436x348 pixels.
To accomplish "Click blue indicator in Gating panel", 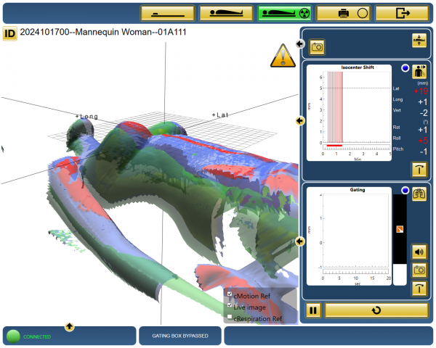I will click(x=405, y=191).
